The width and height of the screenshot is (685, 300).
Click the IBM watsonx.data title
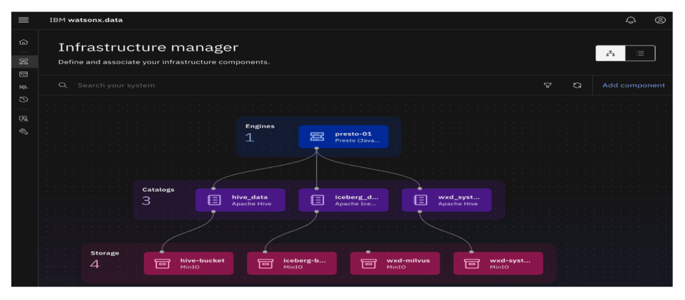coord(86,20)
